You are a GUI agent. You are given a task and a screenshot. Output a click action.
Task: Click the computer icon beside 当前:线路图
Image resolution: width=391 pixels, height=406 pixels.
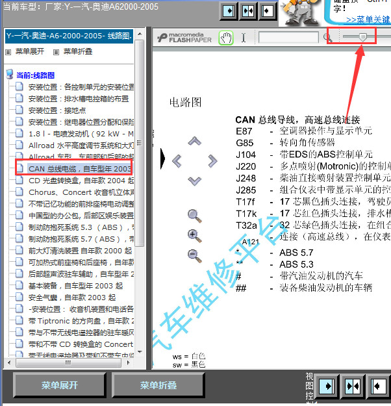click(x=10, y=74)
